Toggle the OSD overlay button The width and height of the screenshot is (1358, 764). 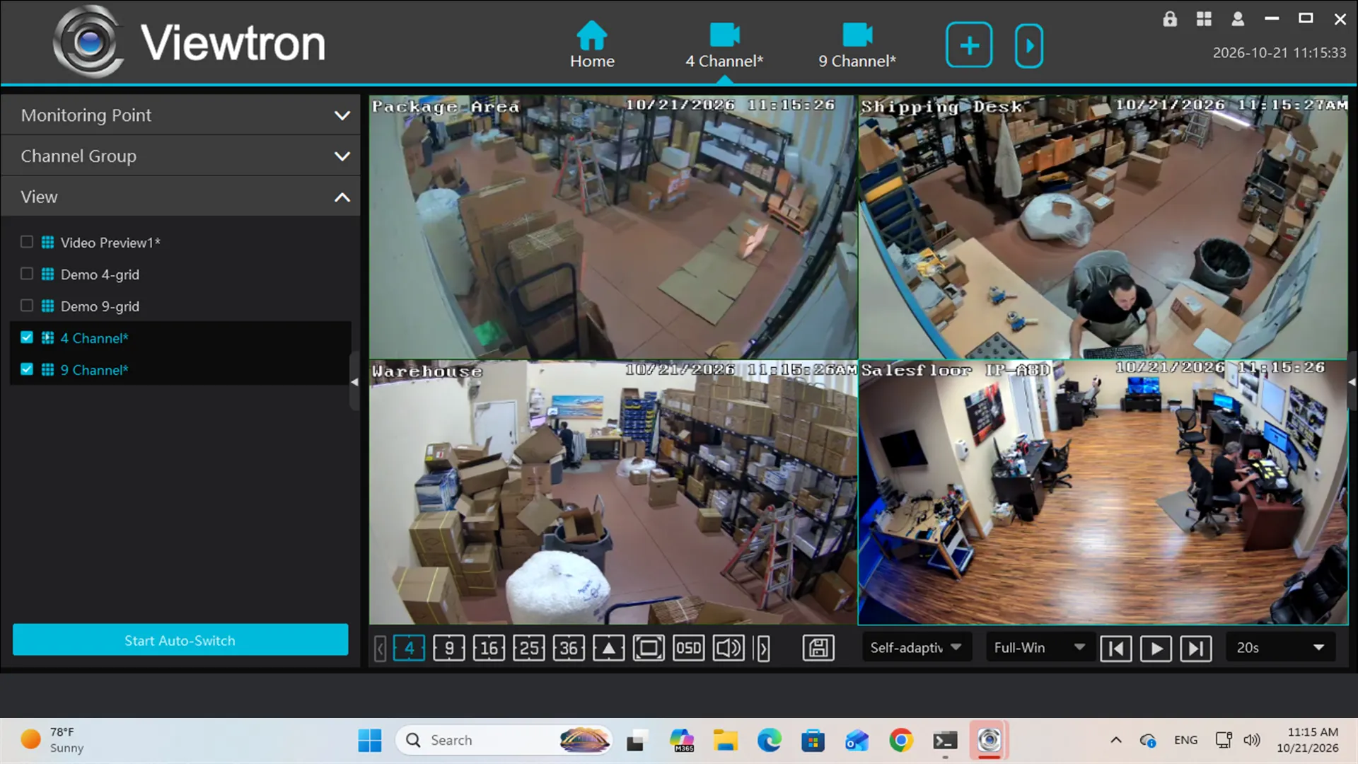689,648
